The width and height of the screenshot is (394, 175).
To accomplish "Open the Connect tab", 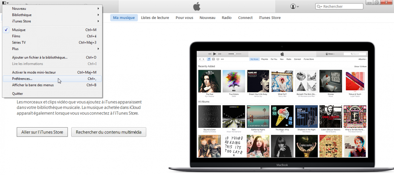I will [x=245, y=18].
